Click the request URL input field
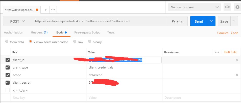 pyautogui.click(x=99, y=21)
